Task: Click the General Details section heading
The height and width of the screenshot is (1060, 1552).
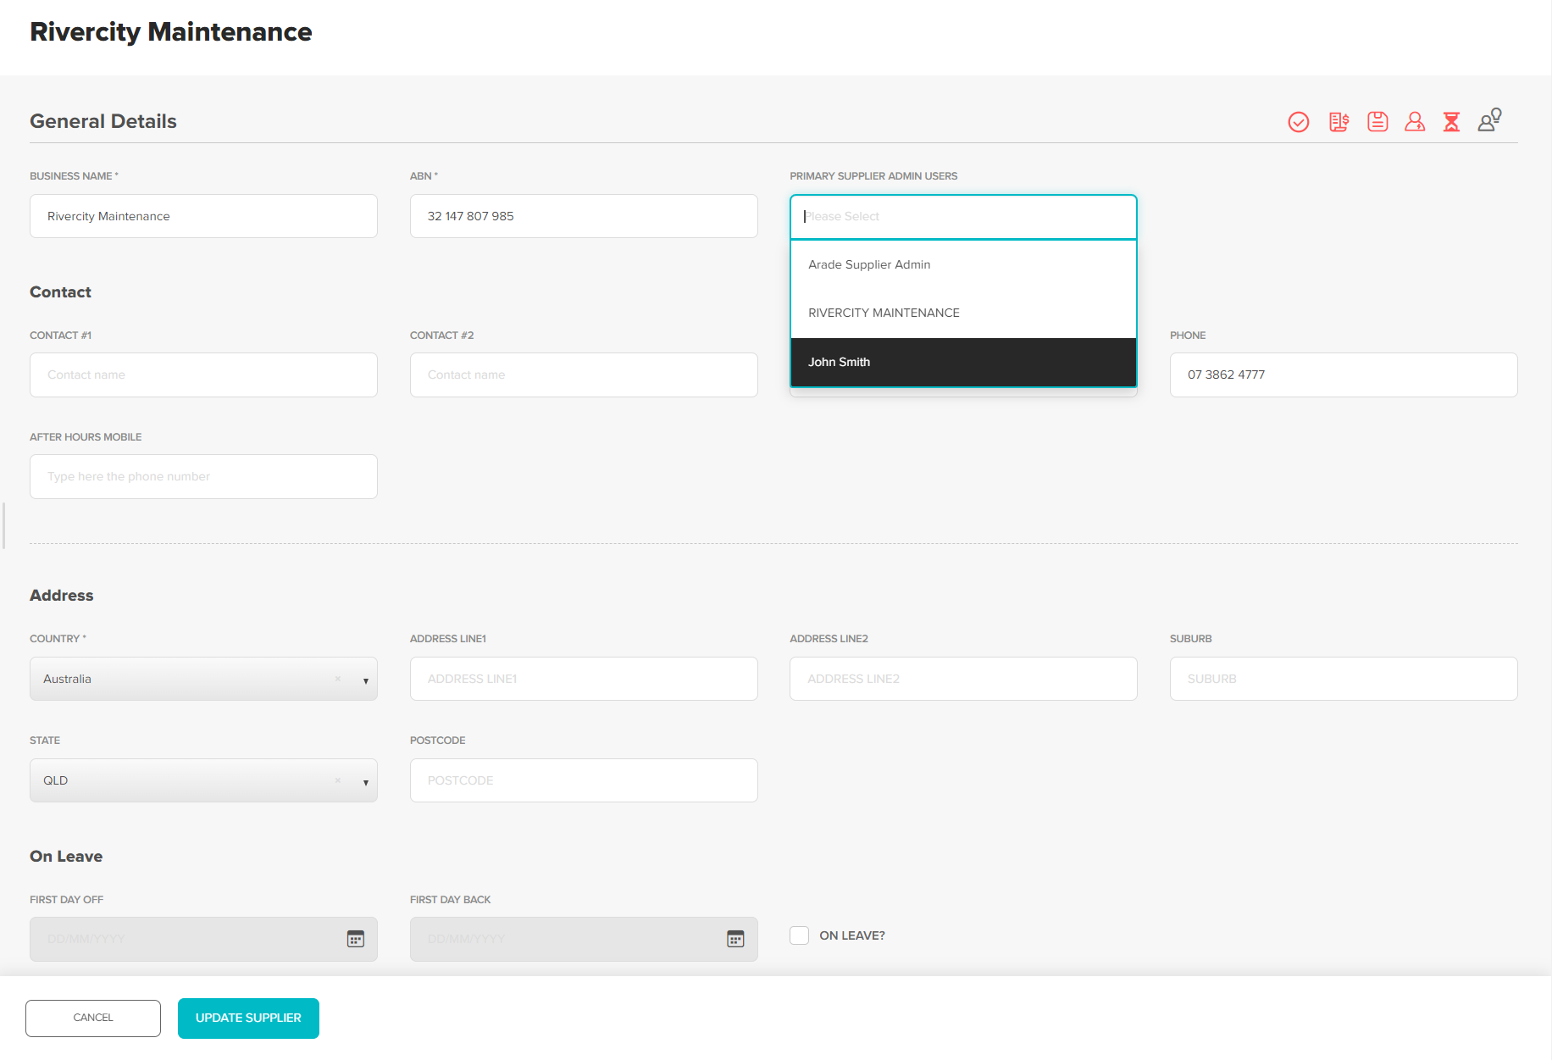Action: [x=103, y=121]
